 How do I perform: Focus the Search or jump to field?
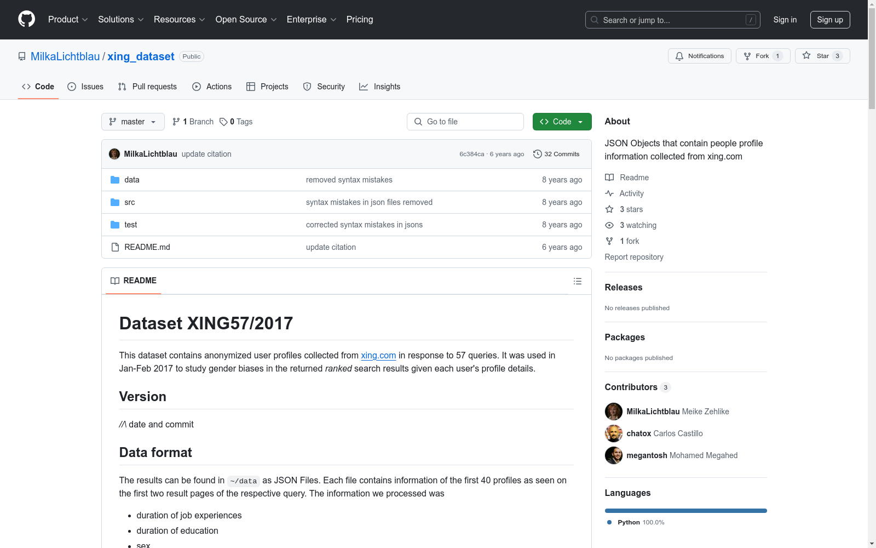click(673, 20)
